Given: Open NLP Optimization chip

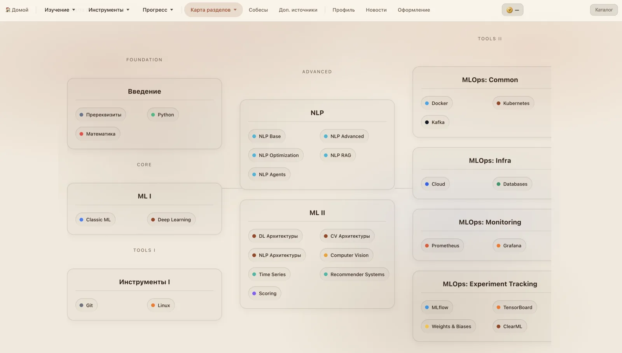Looking at the screenshot, I should point(276,155).
